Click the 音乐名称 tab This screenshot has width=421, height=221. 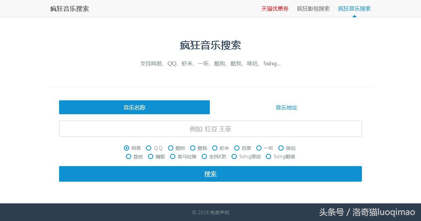(x=134, y=107)
